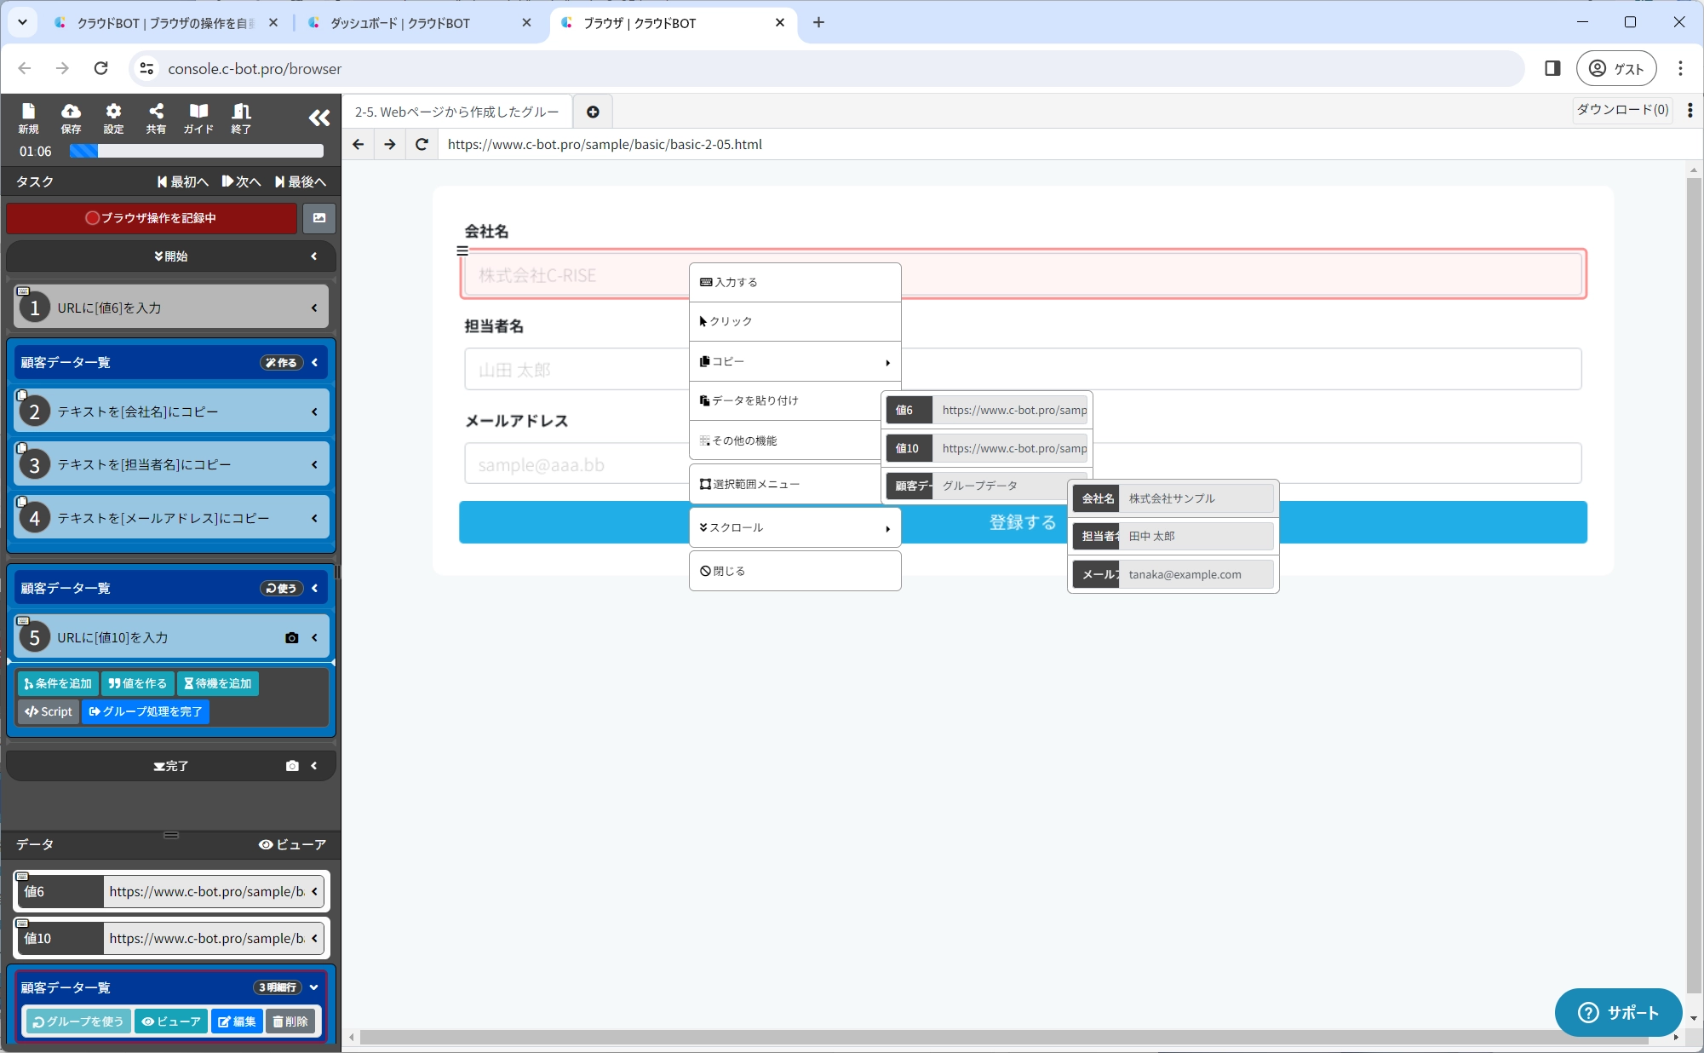Viewport: 1704px width, 1053px height.
Task: Expand the chevron on the 開始 task
Action: pyautogui.click(x=314, y=256)
